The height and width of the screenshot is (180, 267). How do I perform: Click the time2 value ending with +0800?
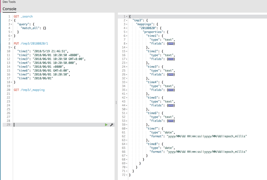point(56,55)
